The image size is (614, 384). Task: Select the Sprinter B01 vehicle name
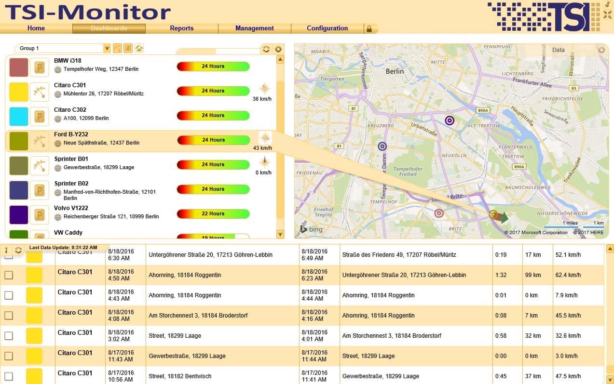pyautogui.click(x=71, y=159)
